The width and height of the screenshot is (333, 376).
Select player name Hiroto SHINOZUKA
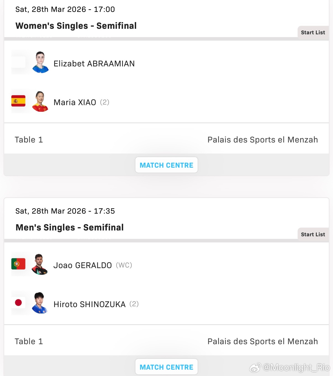[x=89, y=304]
